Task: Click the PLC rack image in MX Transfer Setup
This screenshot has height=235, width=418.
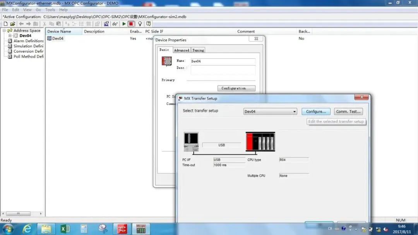Action: pos(260,142)
